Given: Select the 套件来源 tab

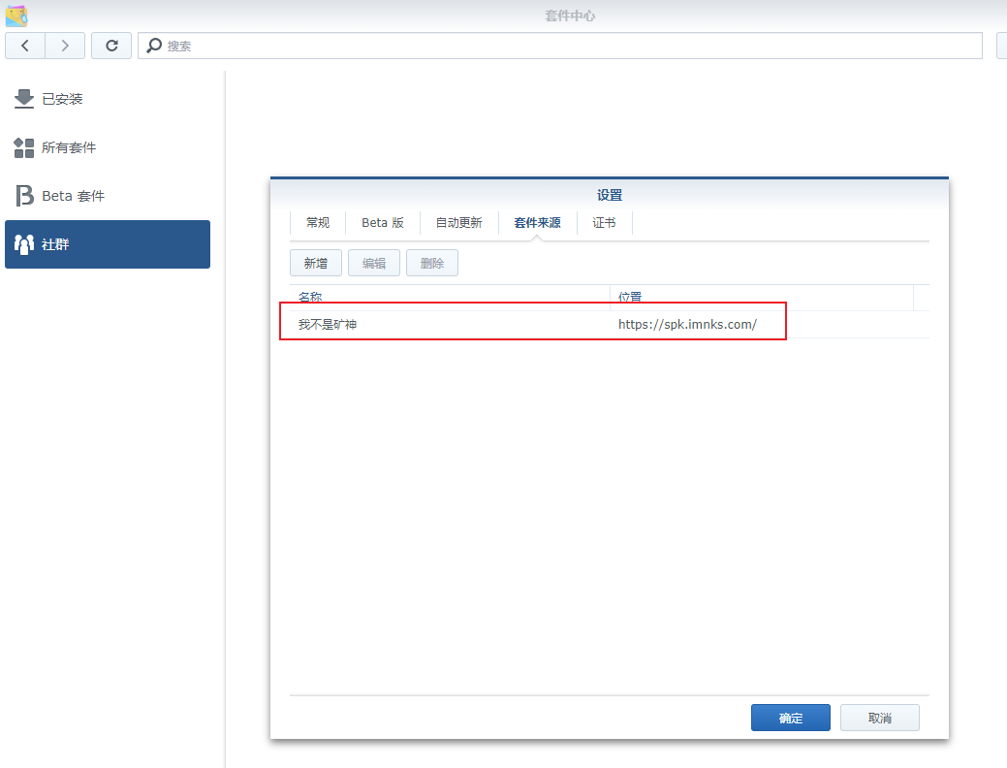Looking at the screenshot, I should coord(537,223).
